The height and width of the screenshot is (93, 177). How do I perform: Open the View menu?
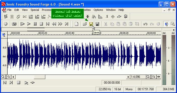25,10
